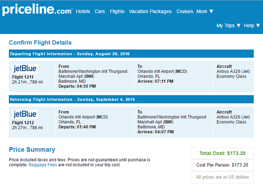
Task: Click the jetBlue logo for Flight 1211
Action: [25, 69]
